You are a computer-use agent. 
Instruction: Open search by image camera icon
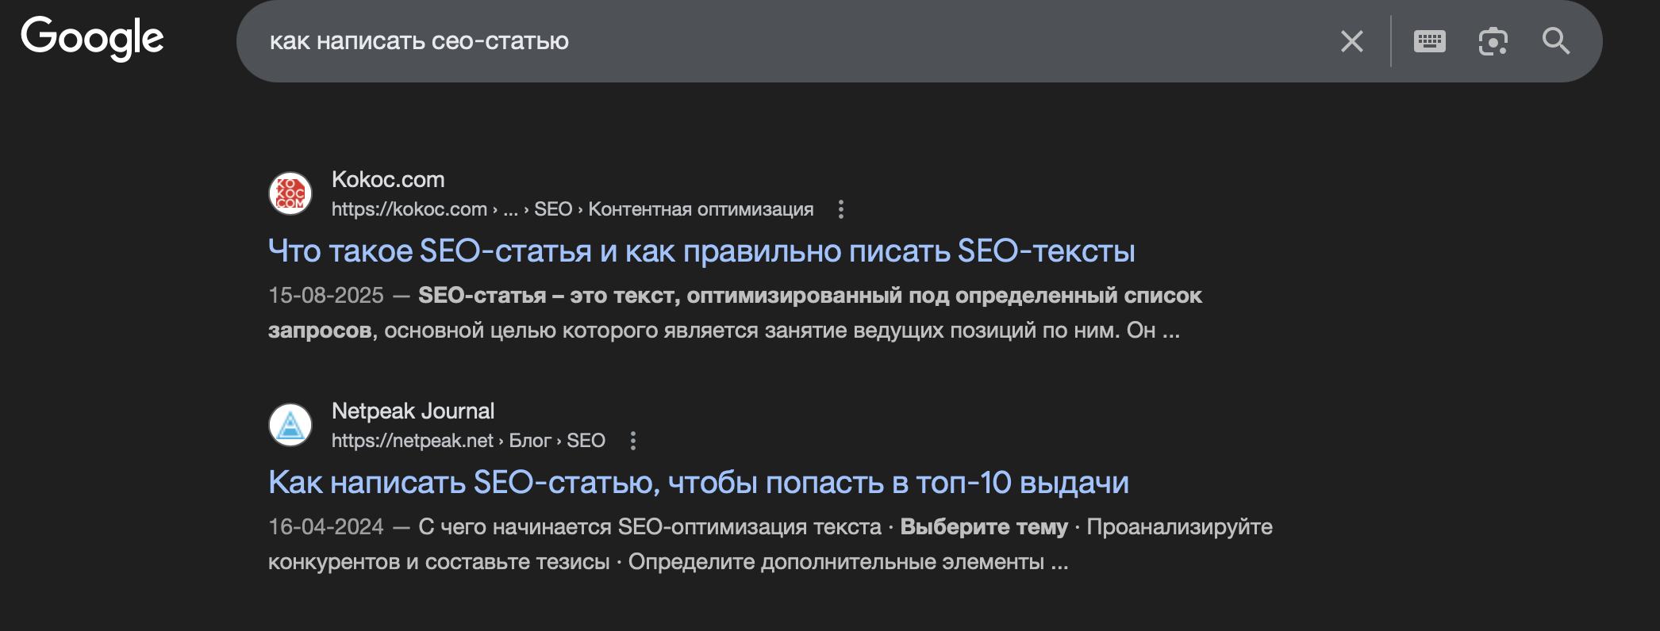point(1493,41)
